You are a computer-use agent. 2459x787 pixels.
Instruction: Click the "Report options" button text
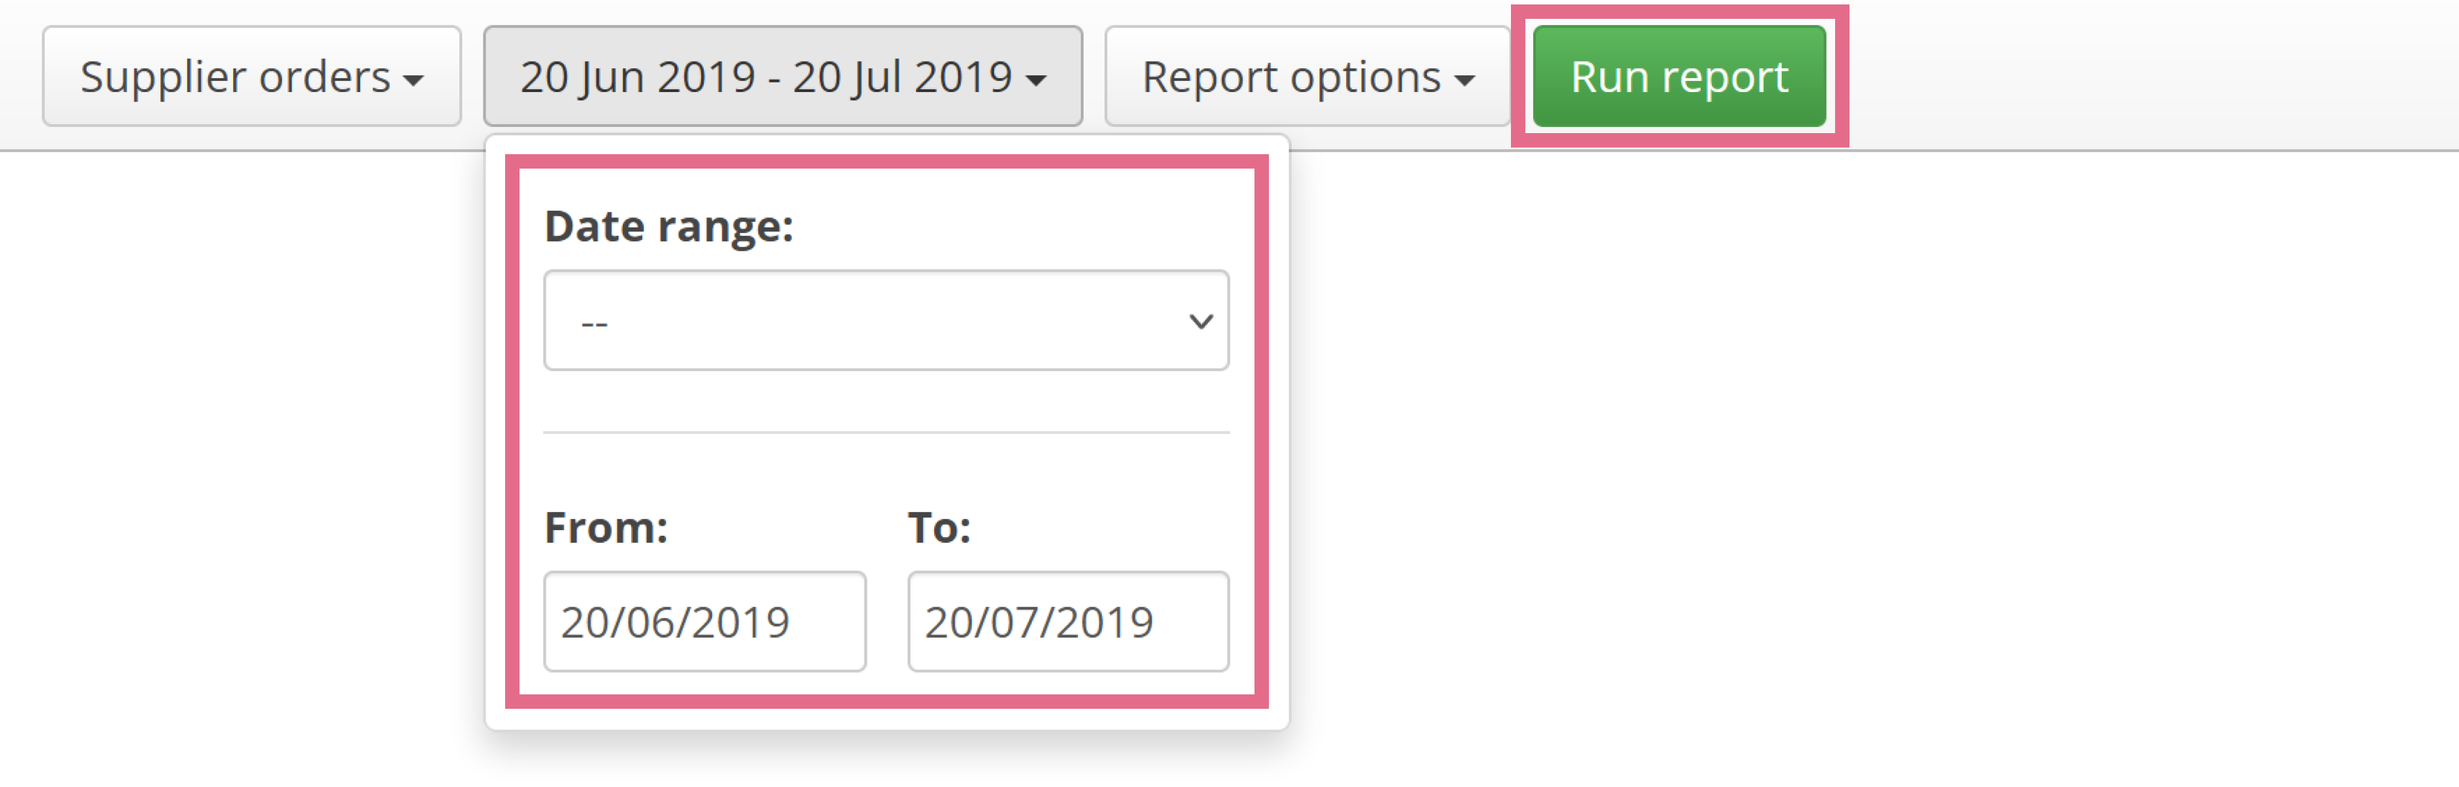click(1292, 77)
